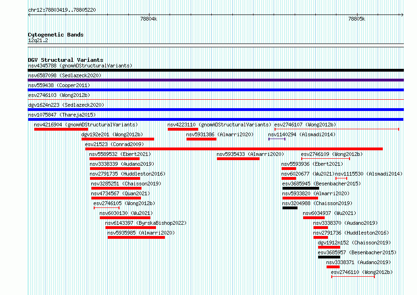Open nsv6143397 (ByrskaBishop2022) variant
The width and height of the screenshot is (417, 295).
tap(146, 223)
